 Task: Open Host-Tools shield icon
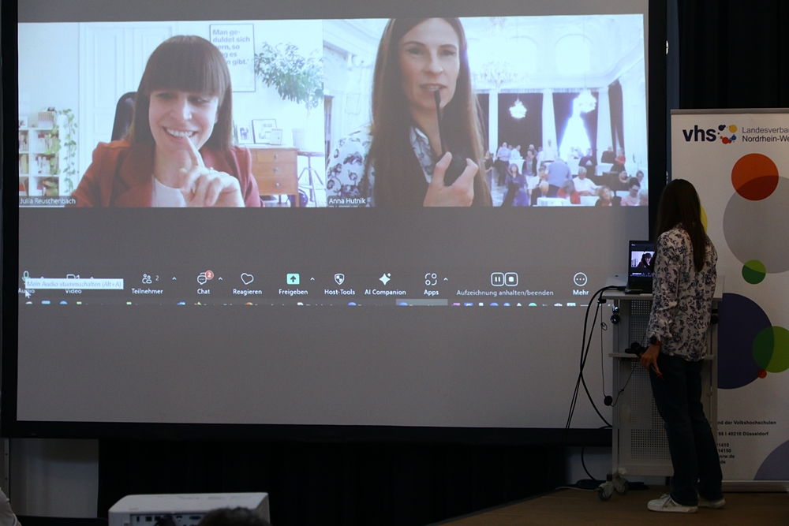[339, 279]
